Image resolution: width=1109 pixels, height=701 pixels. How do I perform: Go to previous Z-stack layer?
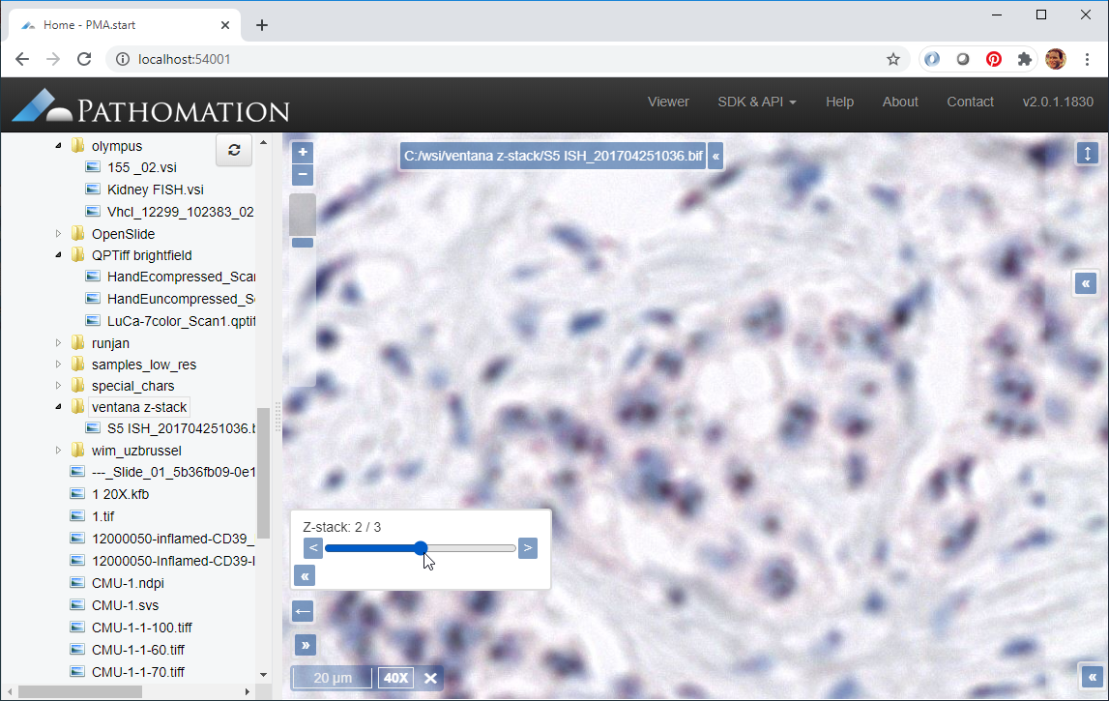pos(313,548)
